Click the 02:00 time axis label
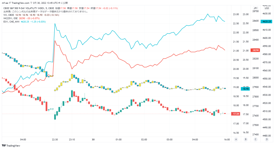Screen dimensions: 275x149 click(x=144, y=140)
